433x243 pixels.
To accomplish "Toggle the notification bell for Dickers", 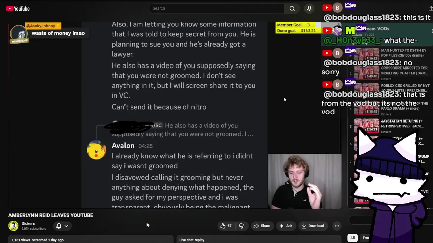I will coord(59,226).
